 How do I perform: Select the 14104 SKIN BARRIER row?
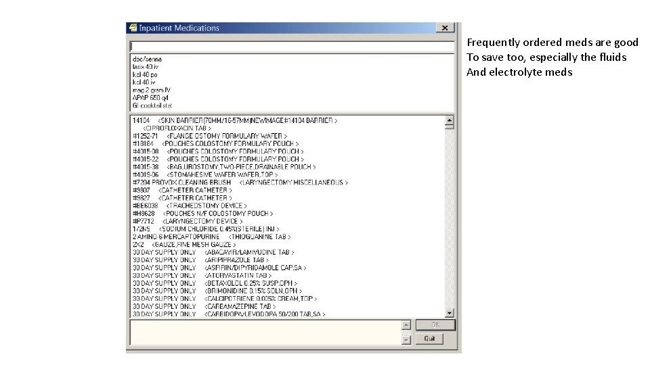(235, 120)
